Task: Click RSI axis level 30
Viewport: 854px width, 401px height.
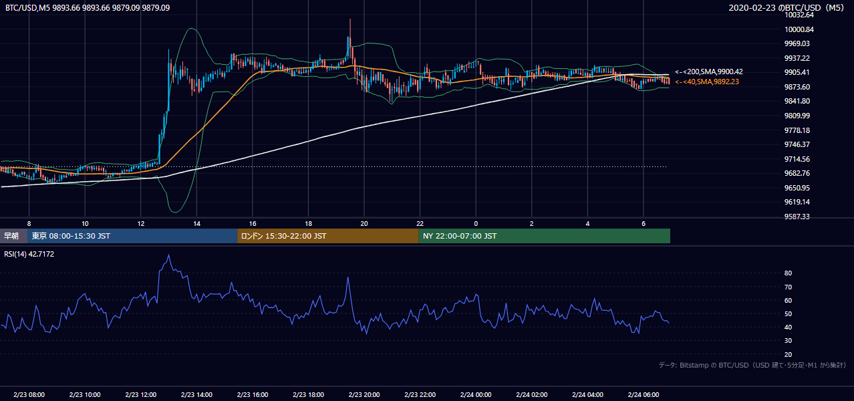Action: pyautogui.click(x=789, y=341)
